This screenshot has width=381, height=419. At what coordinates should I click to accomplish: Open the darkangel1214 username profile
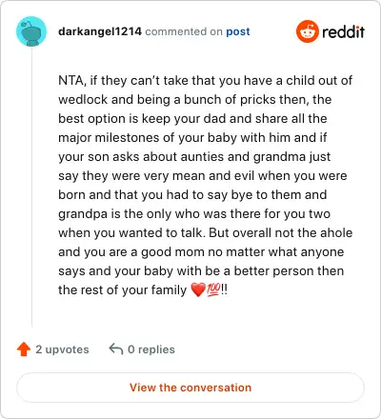[x=100, y=31]
